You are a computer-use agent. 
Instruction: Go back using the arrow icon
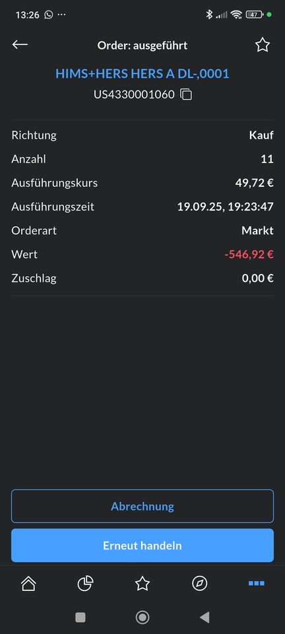(x=20, y=44)
